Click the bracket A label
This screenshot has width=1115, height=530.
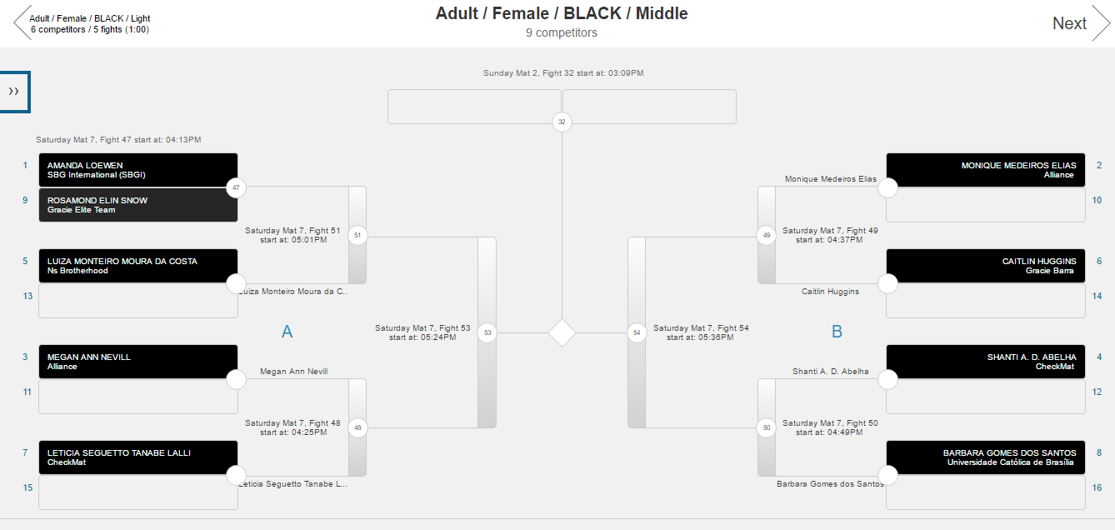click(x=287, y=332)
